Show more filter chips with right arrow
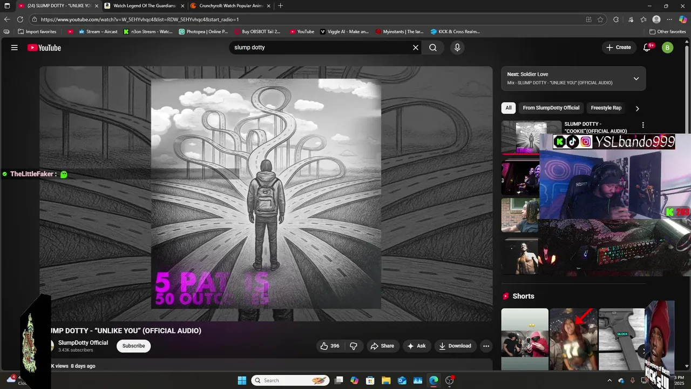691x389 pixels. pos(637,108)
